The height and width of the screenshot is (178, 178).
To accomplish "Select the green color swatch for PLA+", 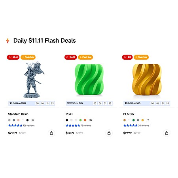I will click(x=80, y=120).
